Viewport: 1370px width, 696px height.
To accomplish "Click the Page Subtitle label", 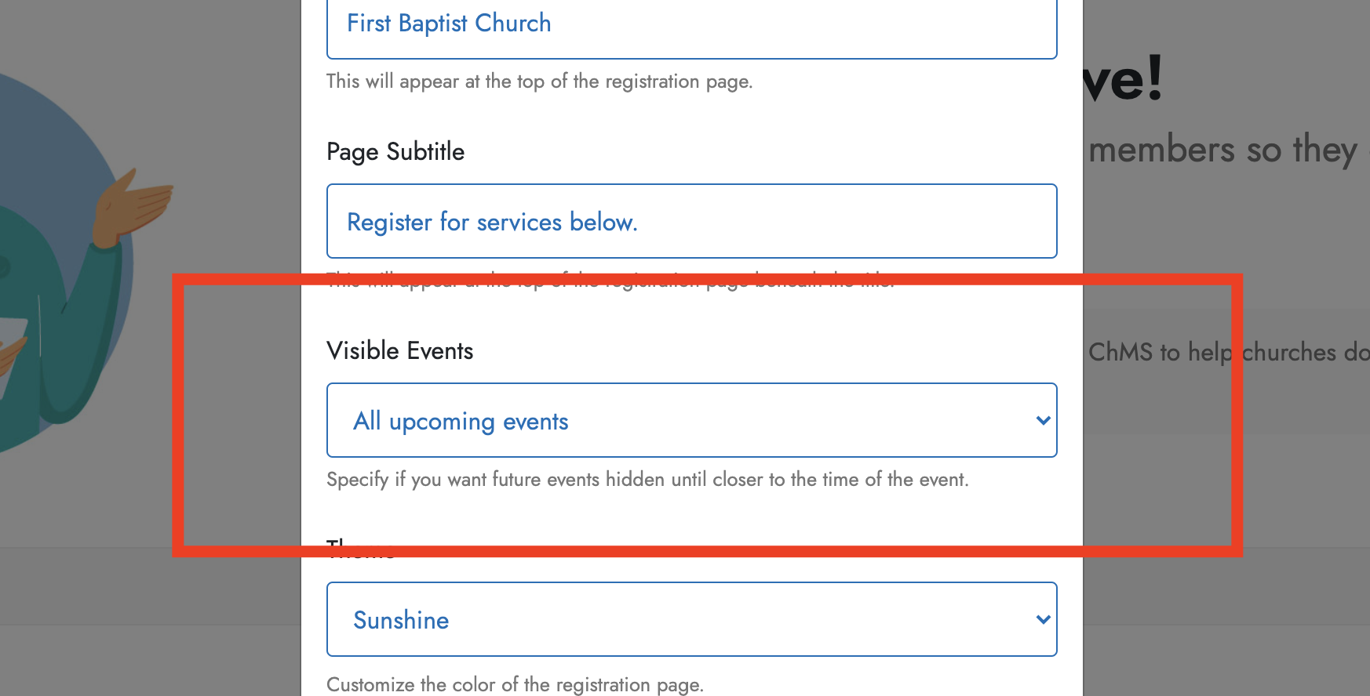I will pos(395,151).
